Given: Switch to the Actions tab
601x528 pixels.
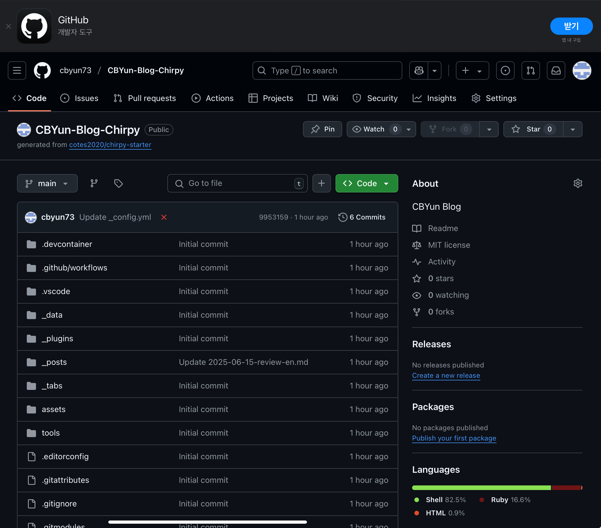Looking at the screenshot, I should pos(212,98).
